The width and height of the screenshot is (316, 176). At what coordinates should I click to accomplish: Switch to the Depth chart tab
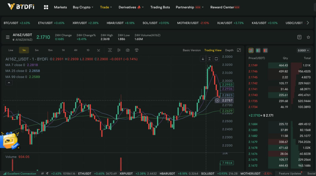(x=229, y=50)
